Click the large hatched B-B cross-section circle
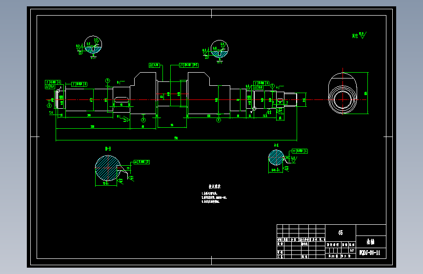Screen dimensions: 423x274 (x=108, y=168)
